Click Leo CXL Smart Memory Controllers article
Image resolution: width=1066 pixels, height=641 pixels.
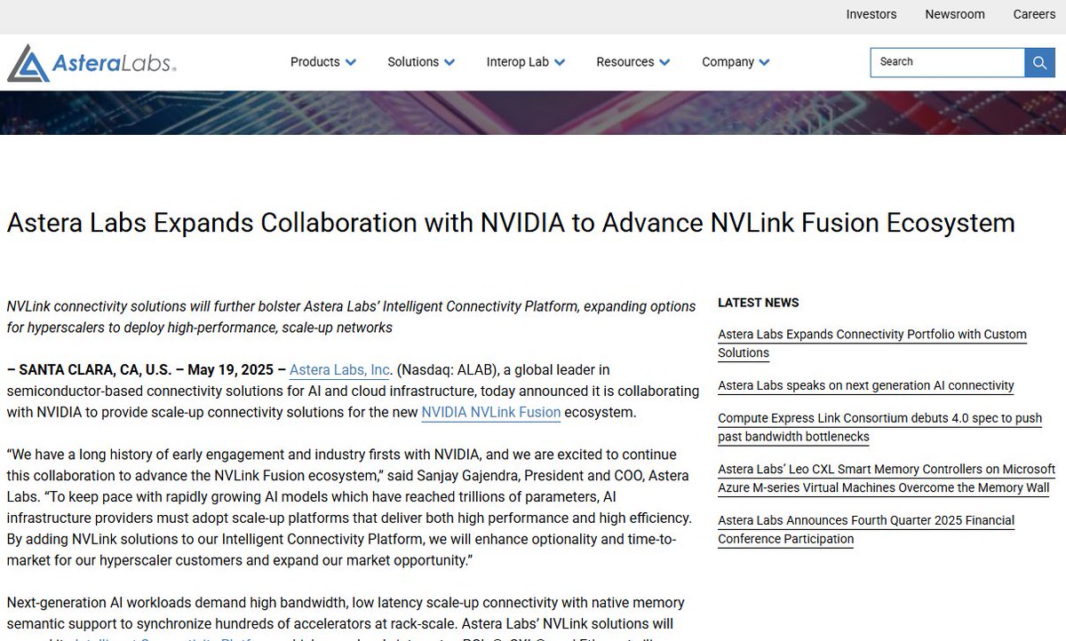885,478
